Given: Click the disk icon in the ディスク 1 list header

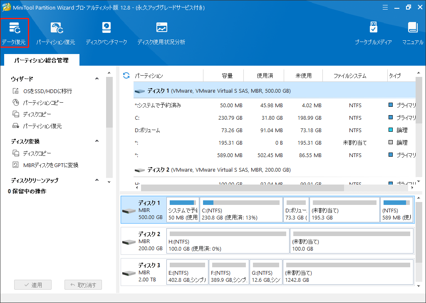Looking at the screenshot, I should click(x=140, y=91).
